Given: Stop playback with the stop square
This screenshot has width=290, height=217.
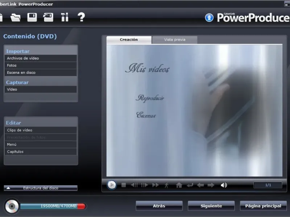Looking at the screenshot, I should tap(124, 185).
